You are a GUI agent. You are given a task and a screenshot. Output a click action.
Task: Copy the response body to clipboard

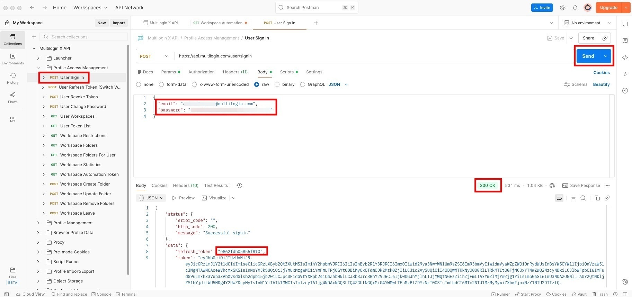point(597,198)
